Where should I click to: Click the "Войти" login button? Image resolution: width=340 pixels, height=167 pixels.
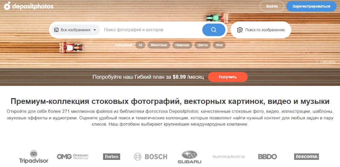pos(272,6)
